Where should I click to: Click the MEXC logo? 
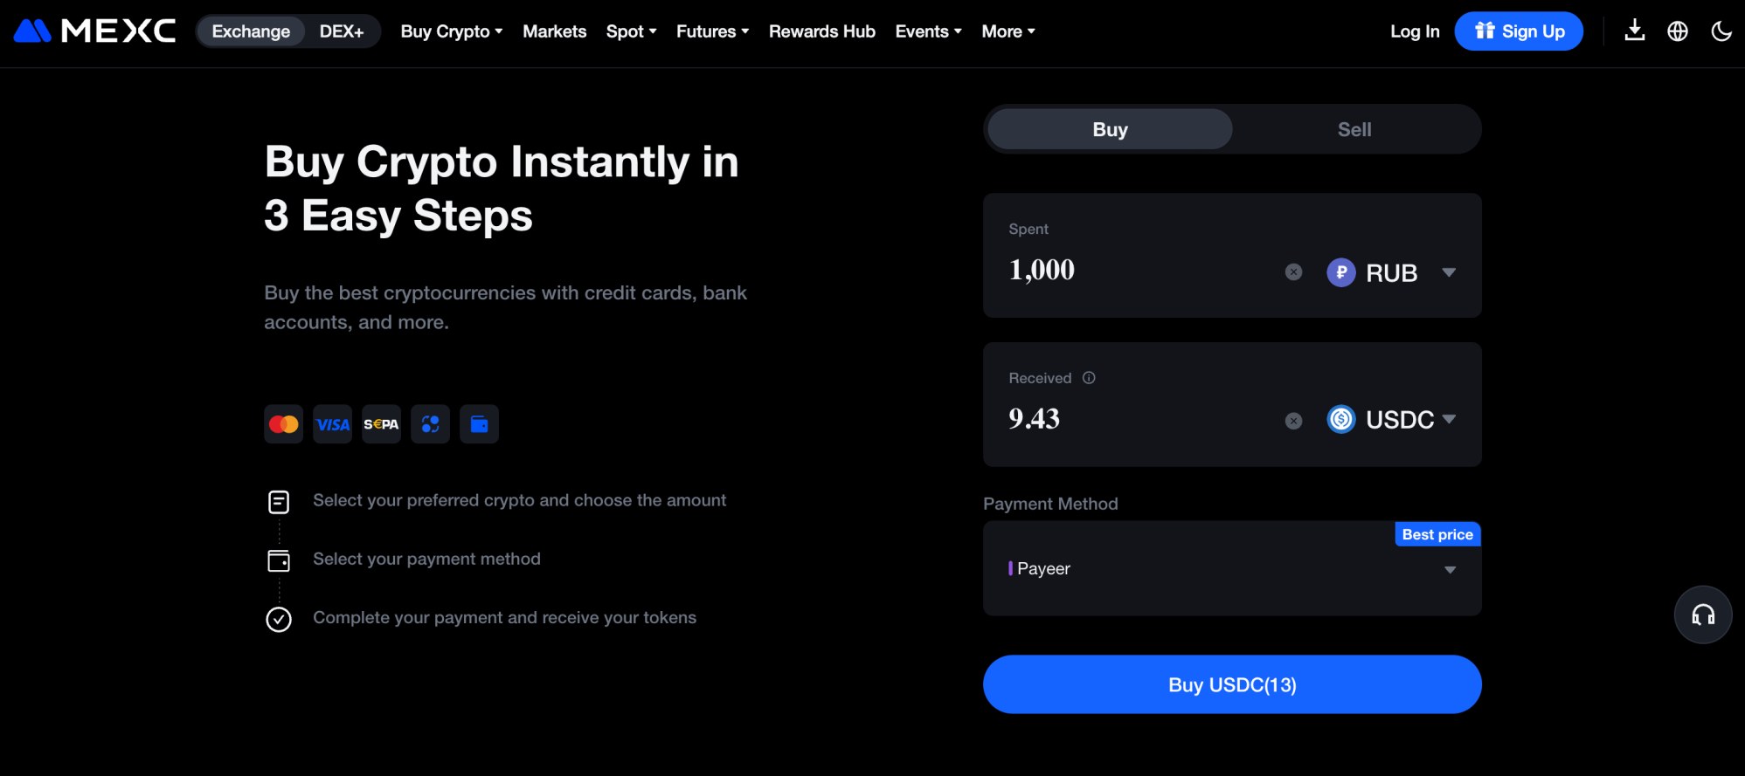tap(94, 31)
